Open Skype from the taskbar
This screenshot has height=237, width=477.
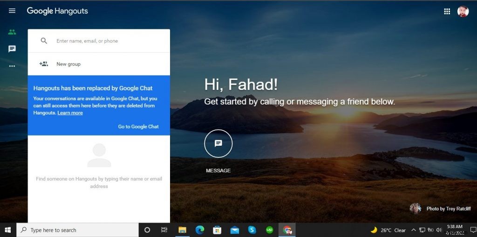(x=252, y=230)
